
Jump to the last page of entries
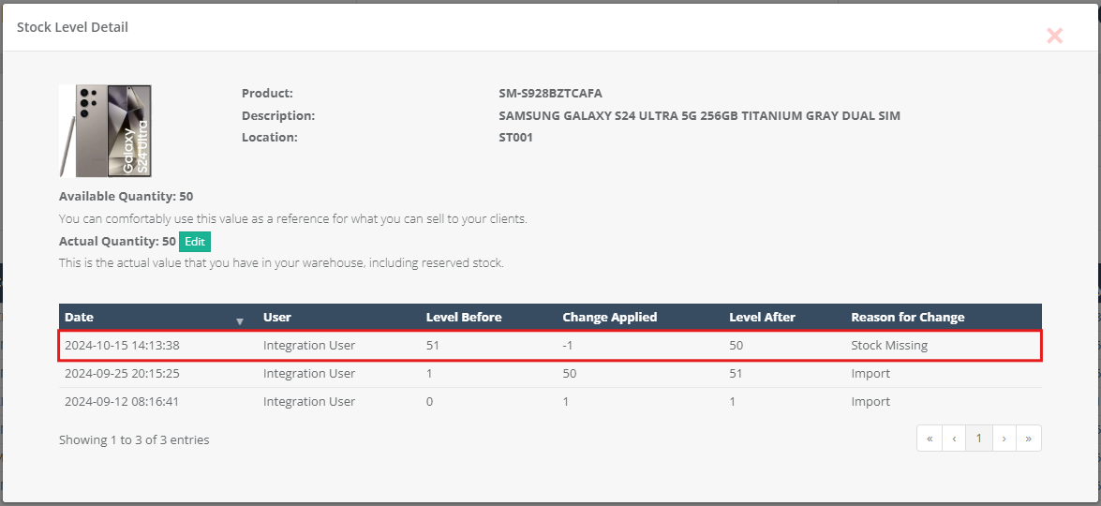1029,439
